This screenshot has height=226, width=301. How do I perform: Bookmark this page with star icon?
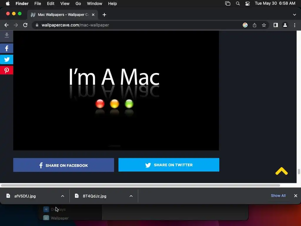(264, 25)
